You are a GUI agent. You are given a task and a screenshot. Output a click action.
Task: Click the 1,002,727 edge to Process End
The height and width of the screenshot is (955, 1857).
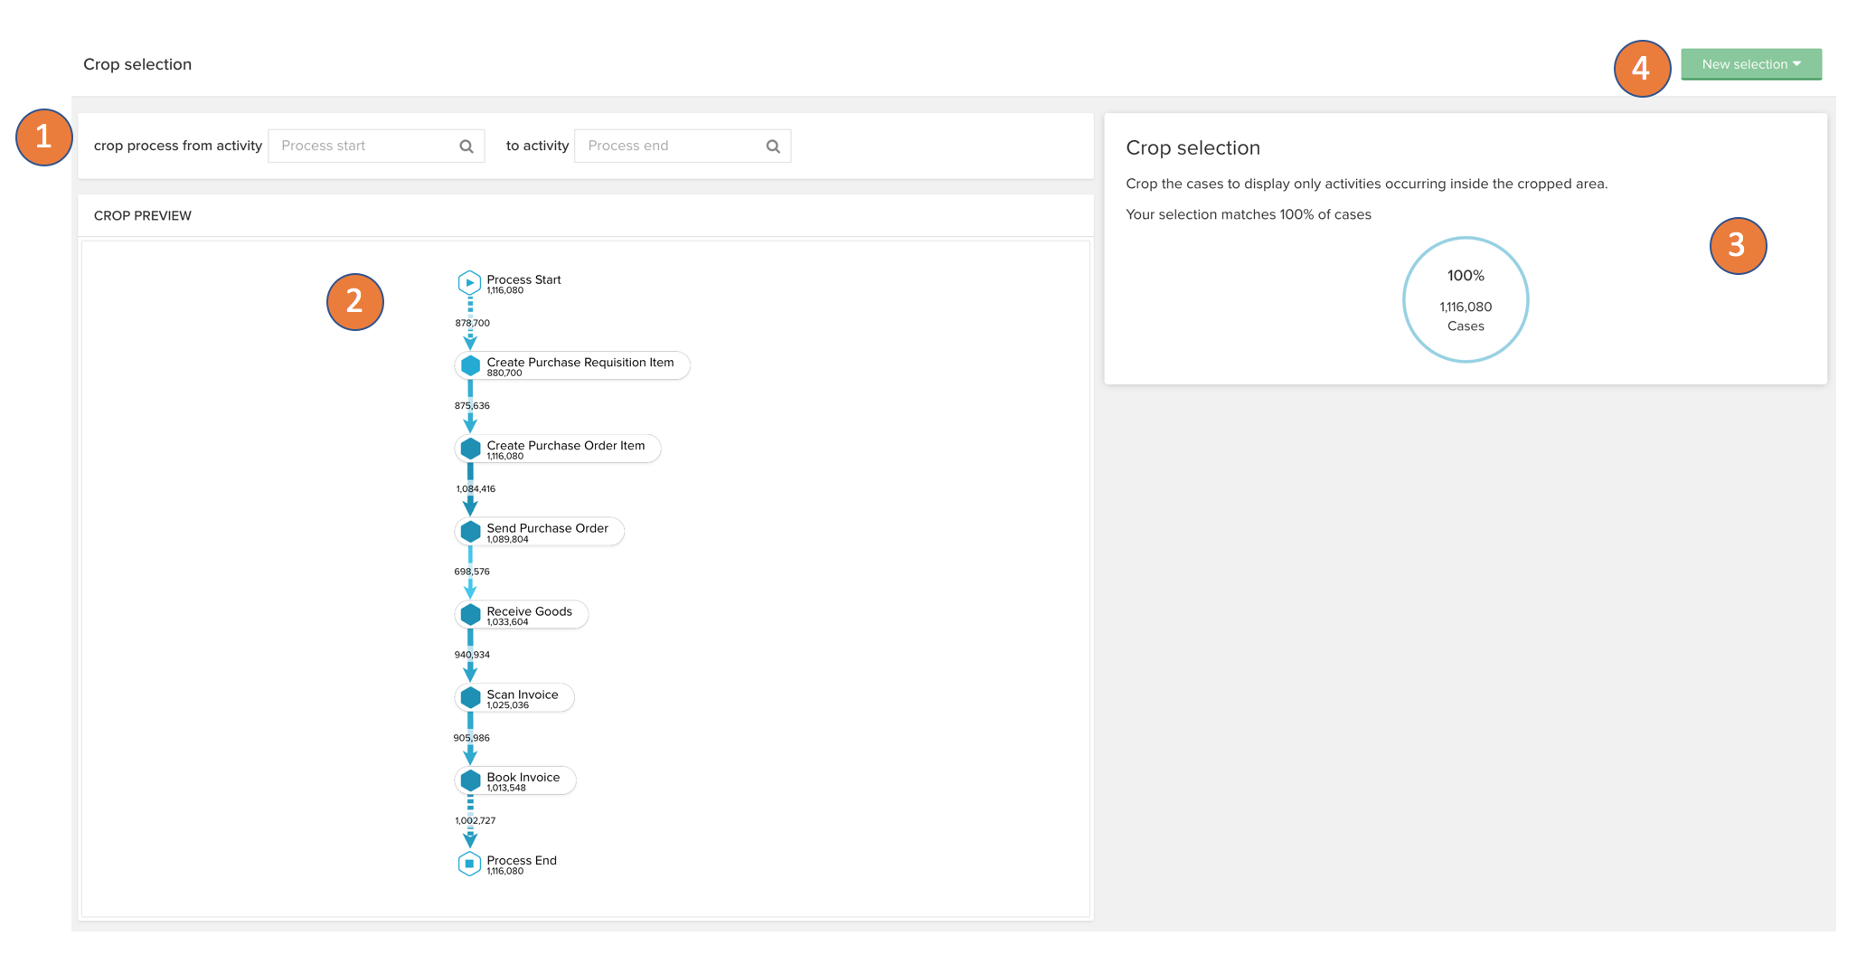475,821
